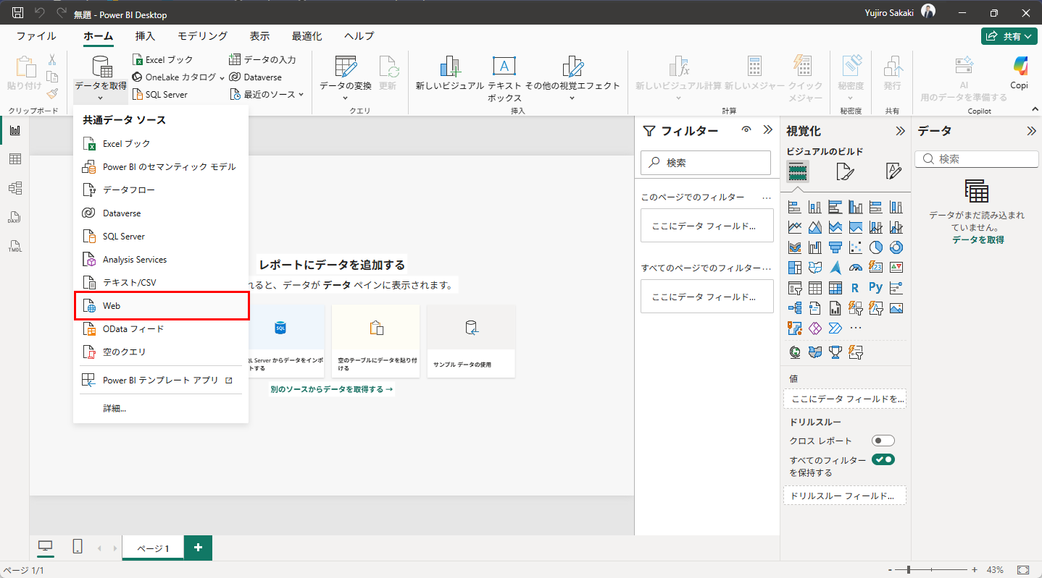
Task: Open the 共有 dropdown button
Action: point(1009,36)
